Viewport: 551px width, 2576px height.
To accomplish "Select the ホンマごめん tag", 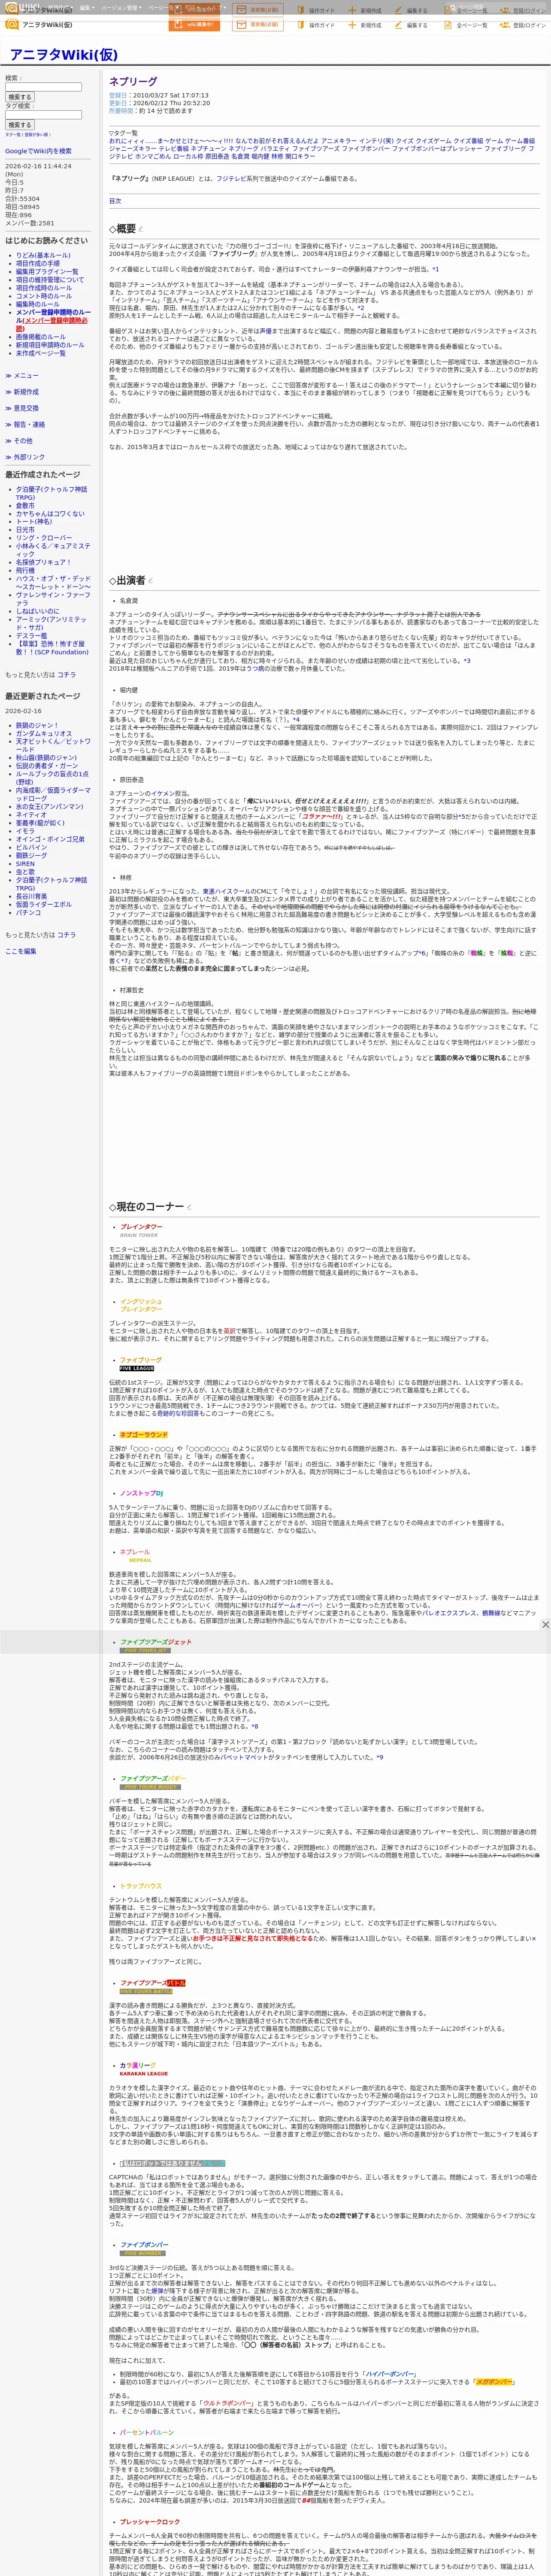I will pyautogui.click(x=153, y=156).
